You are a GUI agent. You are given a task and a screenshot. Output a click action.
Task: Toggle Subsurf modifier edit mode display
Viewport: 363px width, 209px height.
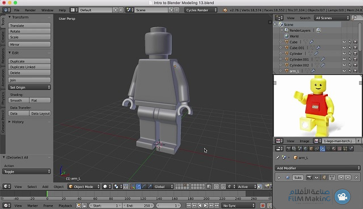(324, 177)
